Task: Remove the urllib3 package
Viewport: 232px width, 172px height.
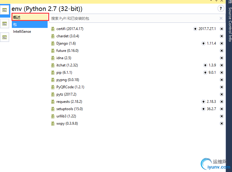Action: tap(221, 116)
